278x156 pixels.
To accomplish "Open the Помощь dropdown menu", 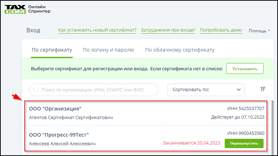I will coord(259,31).
